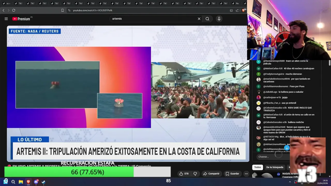This screenshot has height=186, width=331.
Task: Open Steam from the taskbar
Action: pos(43,182)
